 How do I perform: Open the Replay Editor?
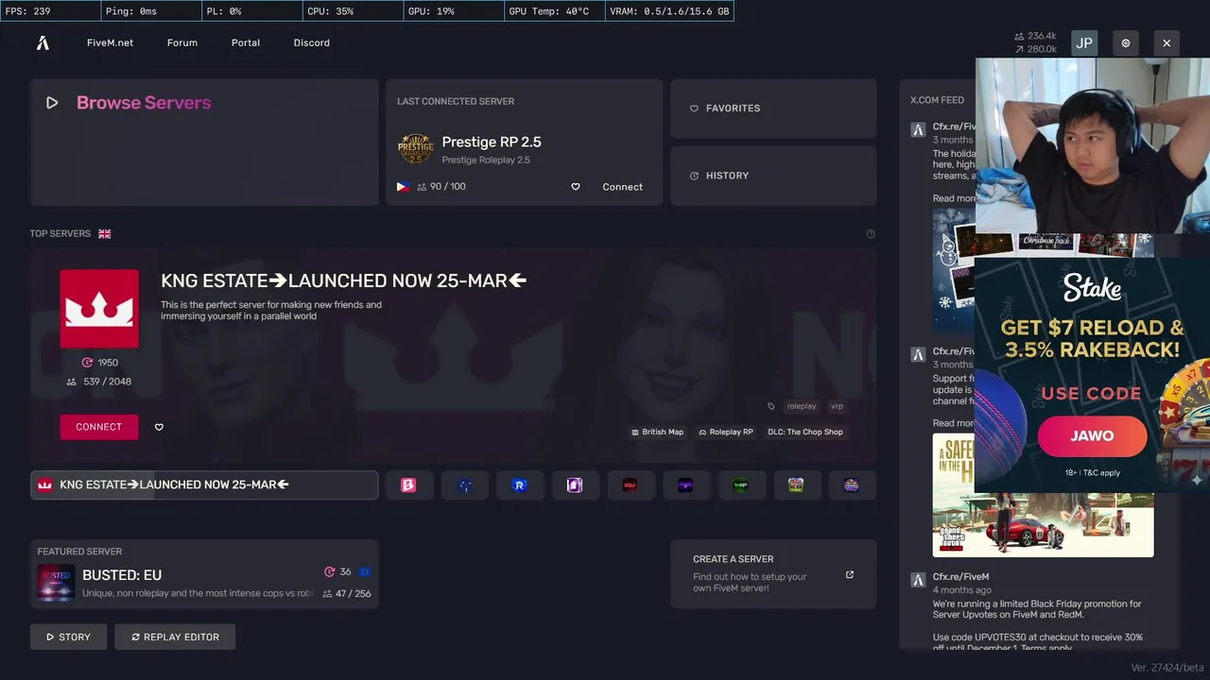coord(175,637)
